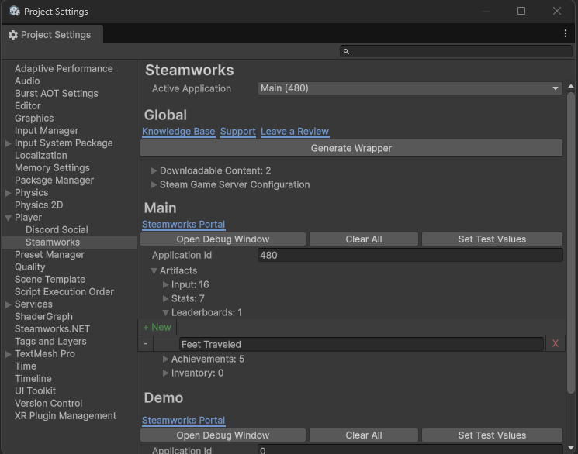
Task: Open Steamworks Portal link under Main
Action: pyautogui.click(x=184, y=225)
